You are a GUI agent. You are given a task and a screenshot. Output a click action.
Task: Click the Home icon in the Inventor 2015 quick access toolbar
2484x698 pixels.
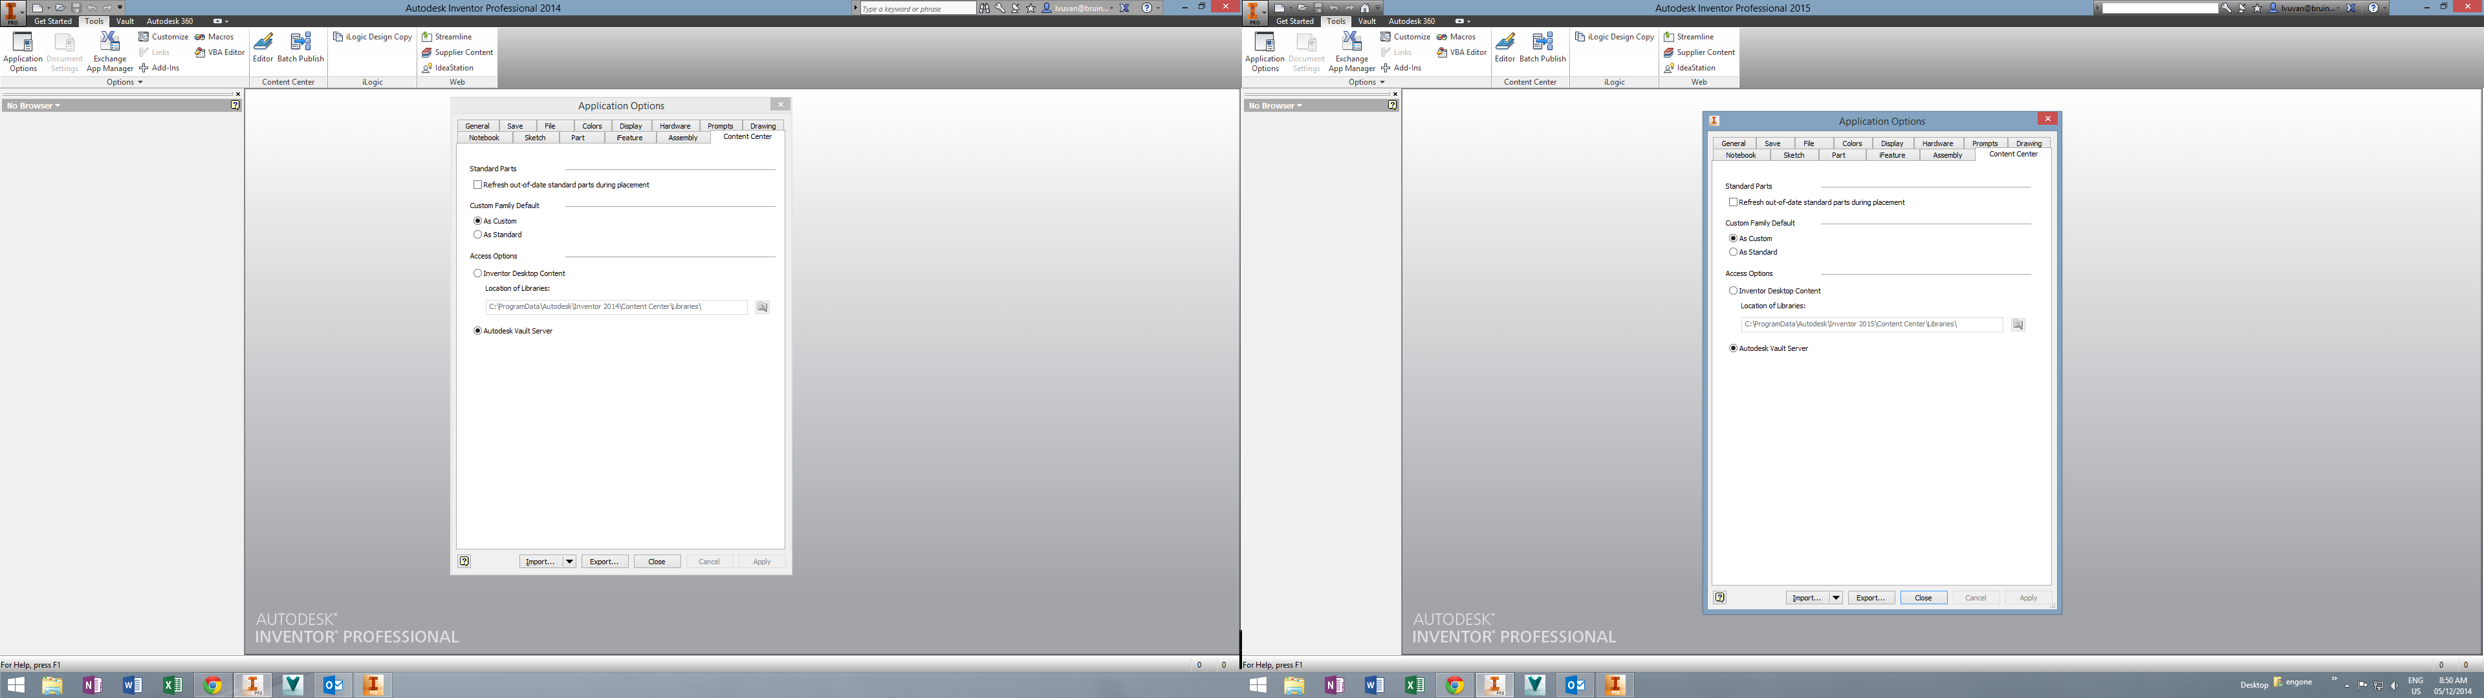click(x=1364, y=8)
